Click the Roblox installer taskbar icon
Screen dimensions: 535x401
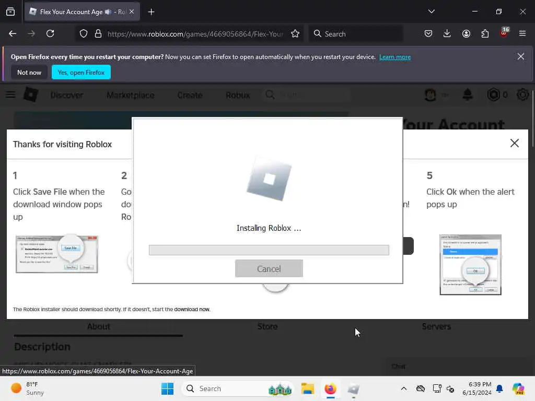point(354,388)
